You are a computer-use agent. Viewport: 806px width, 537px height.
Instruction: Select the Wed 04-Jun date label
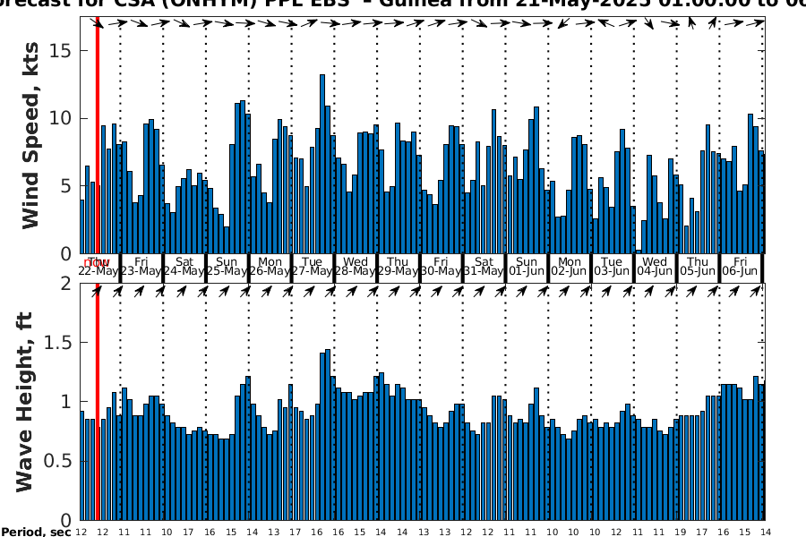click(x=655, y=267)
